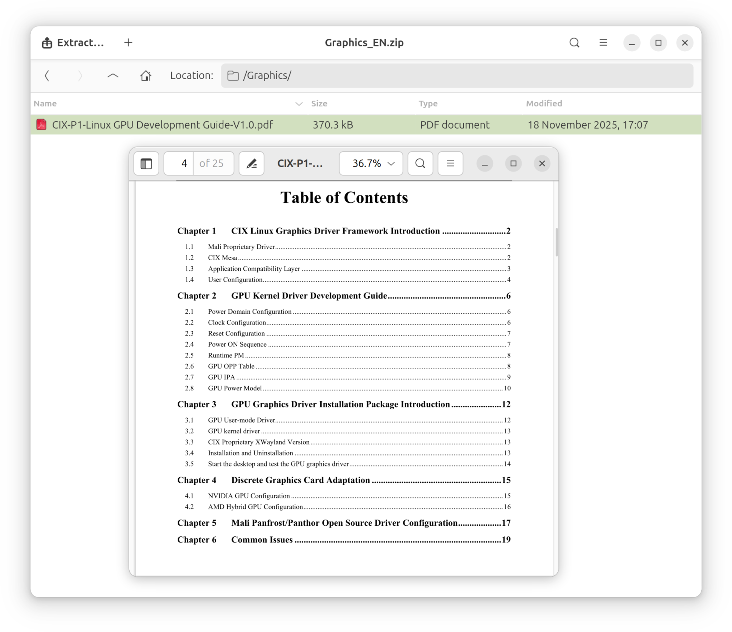The width and height of the screenshot is (732, 632).
Task: Click the Extract button
Action: coord(73,43)
